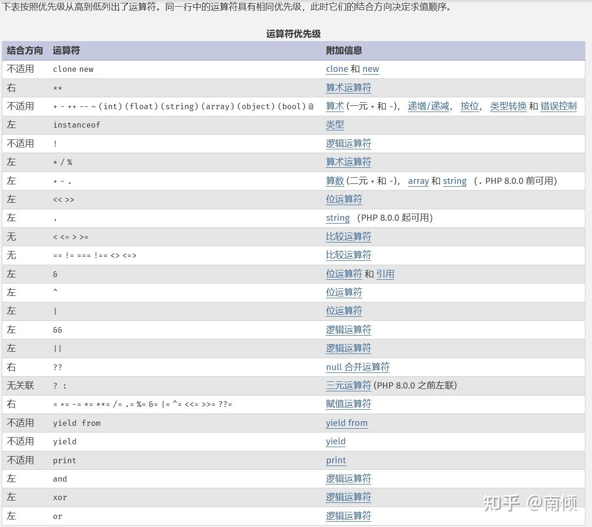Open 逻辑运算符 link in the ! row

coord(348,144)
